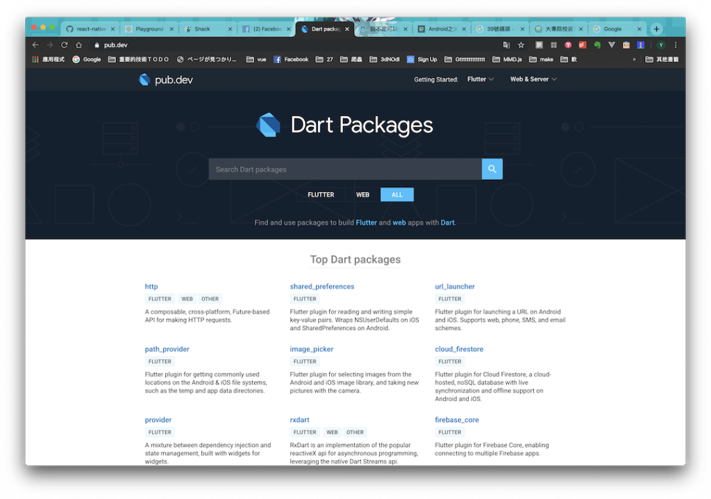Viewport: 711px width, 499px height.
Task: Open the image_picker package link
Action: 312,349
